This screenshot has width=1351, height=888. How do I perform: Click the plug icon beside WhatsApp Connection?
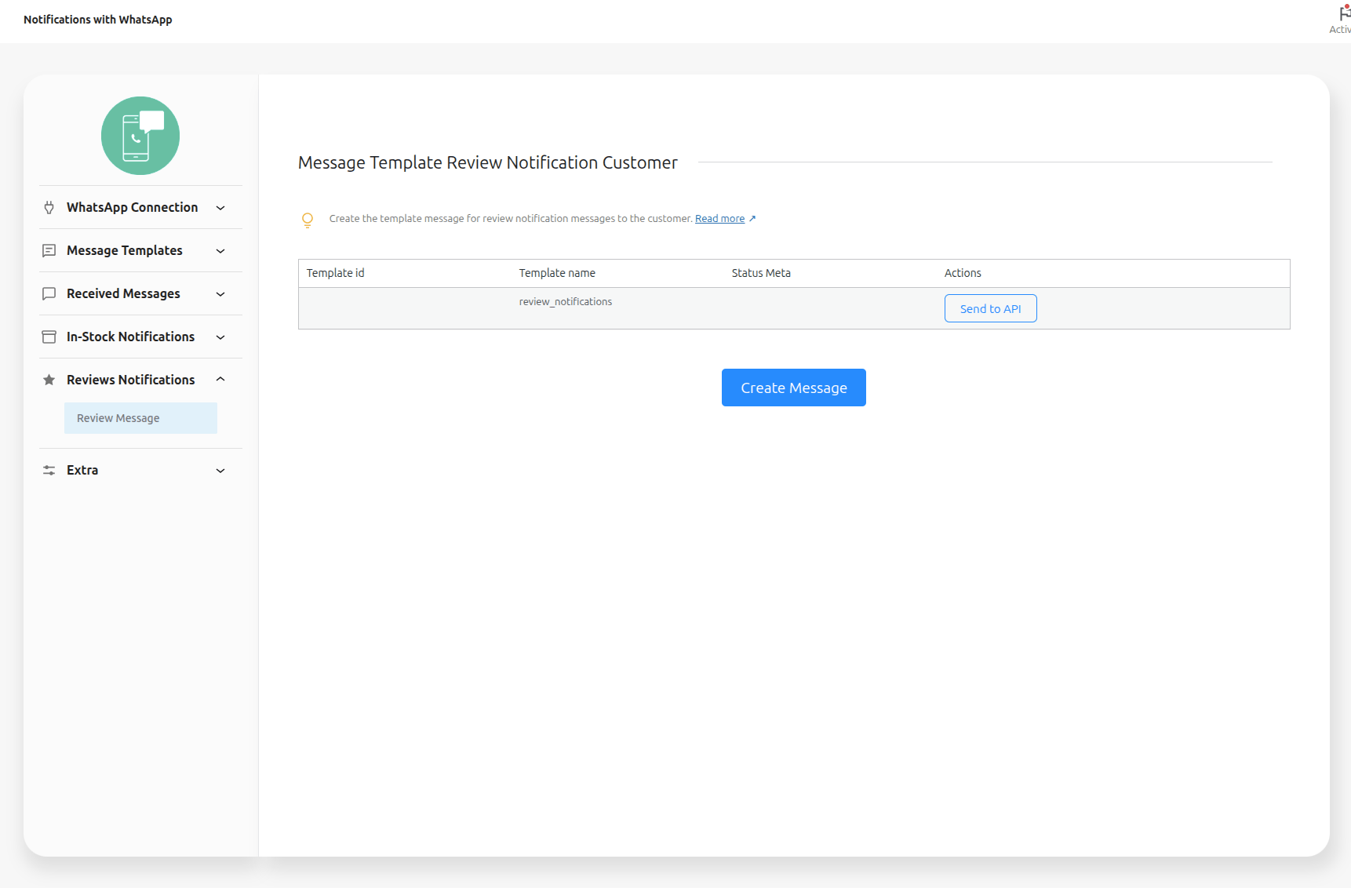tap(49, 208)
